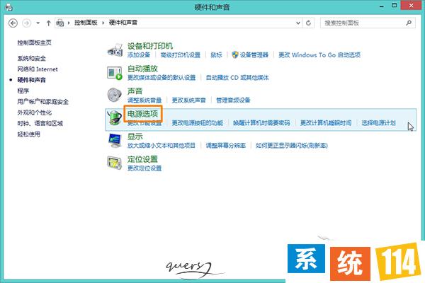
Task: Click the 调整屏幕分辨率 link
Action: pos(225,146)
